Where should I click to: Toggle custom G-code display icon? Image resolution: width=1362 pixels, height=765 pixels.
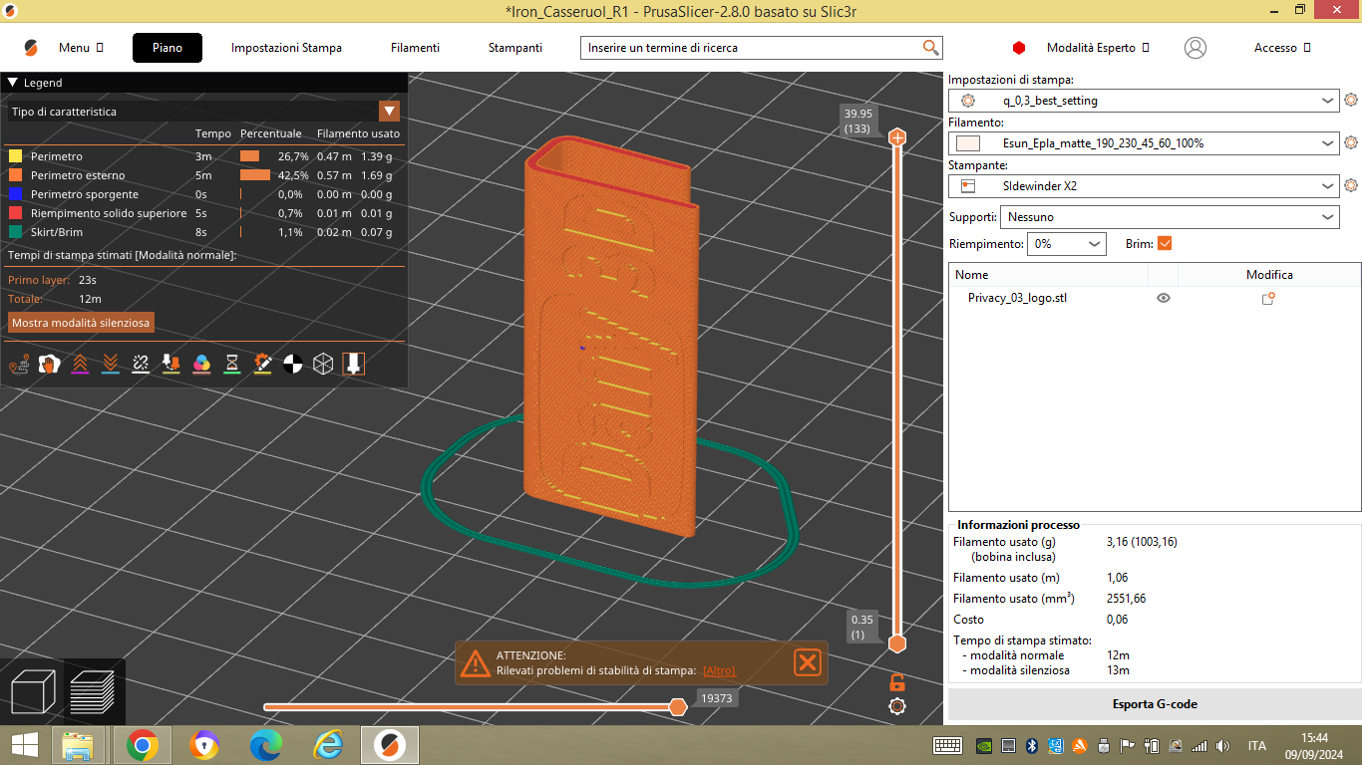[x=262, y=365]
